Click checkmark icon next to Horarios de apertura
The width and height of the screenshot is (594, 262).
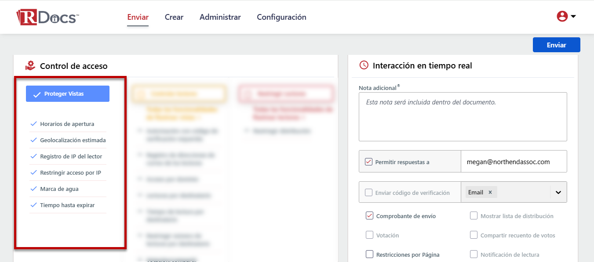point(33,124)
